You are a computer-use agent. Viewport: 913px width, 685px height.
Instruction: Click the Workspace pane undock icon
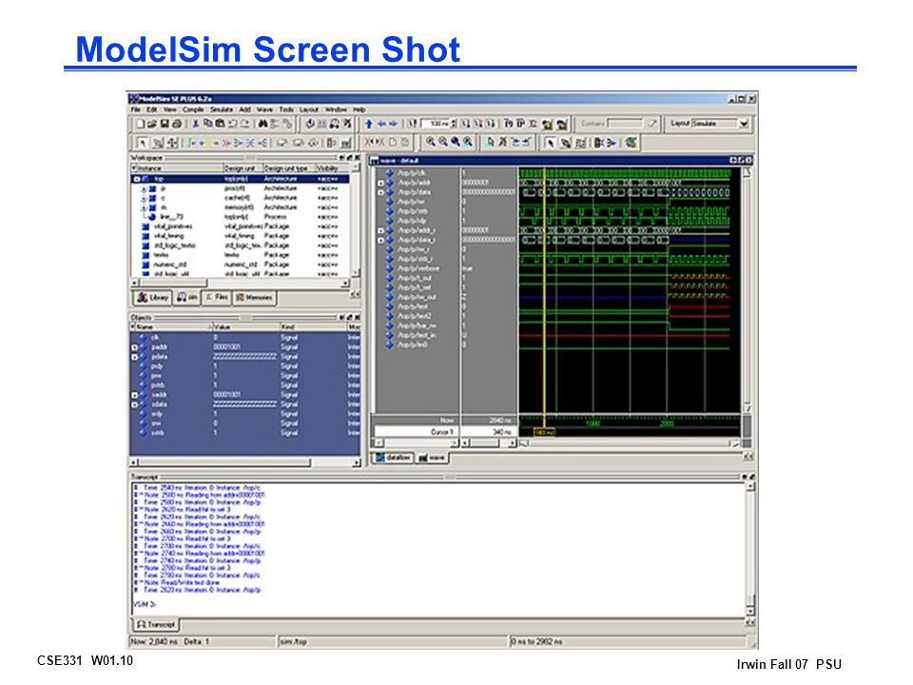point(349,157)
